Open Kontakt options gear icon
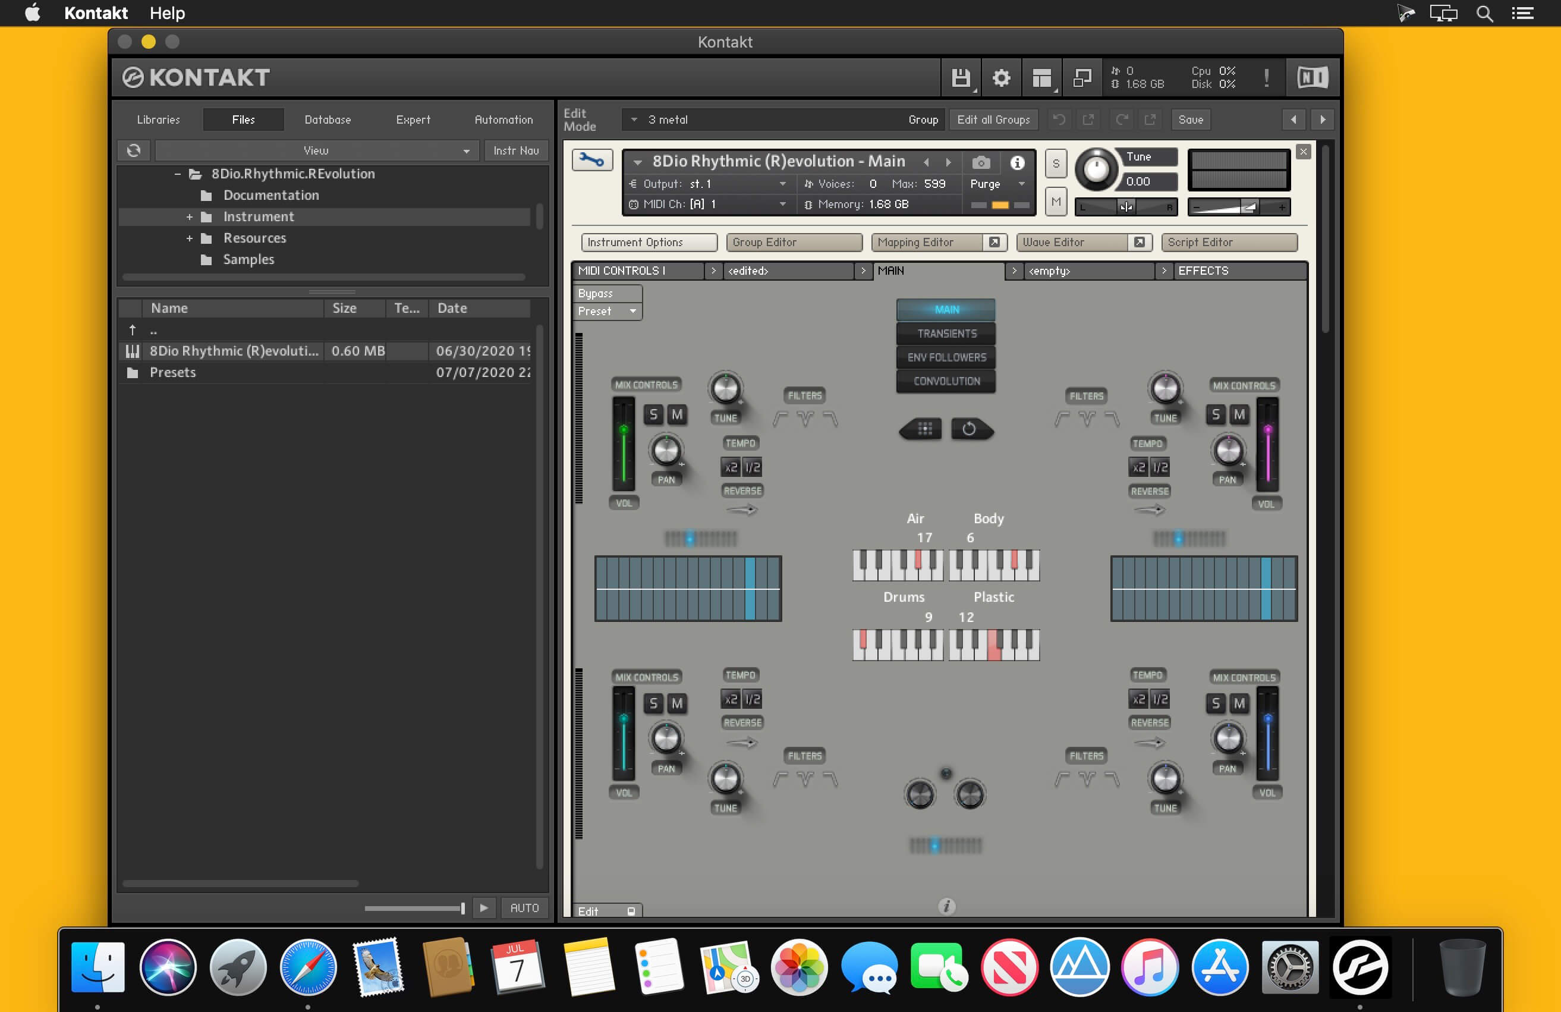The height and width of the screenshot is (1012, 1561). point(1001,78)
